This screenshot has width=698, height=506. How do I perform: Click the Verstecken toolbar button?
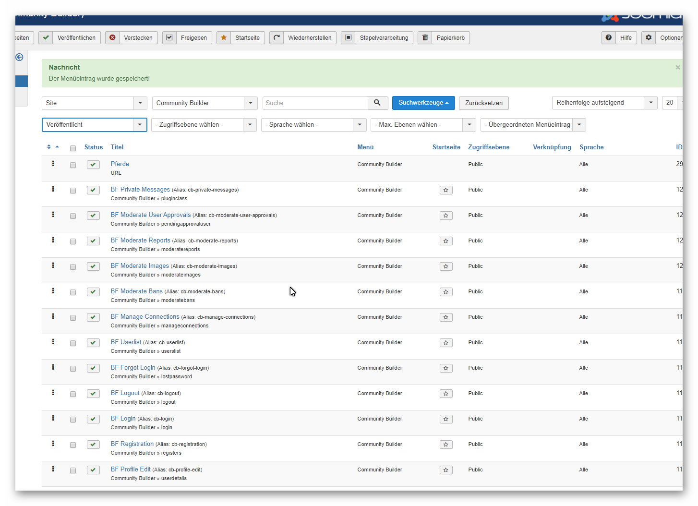pos(132,38)
